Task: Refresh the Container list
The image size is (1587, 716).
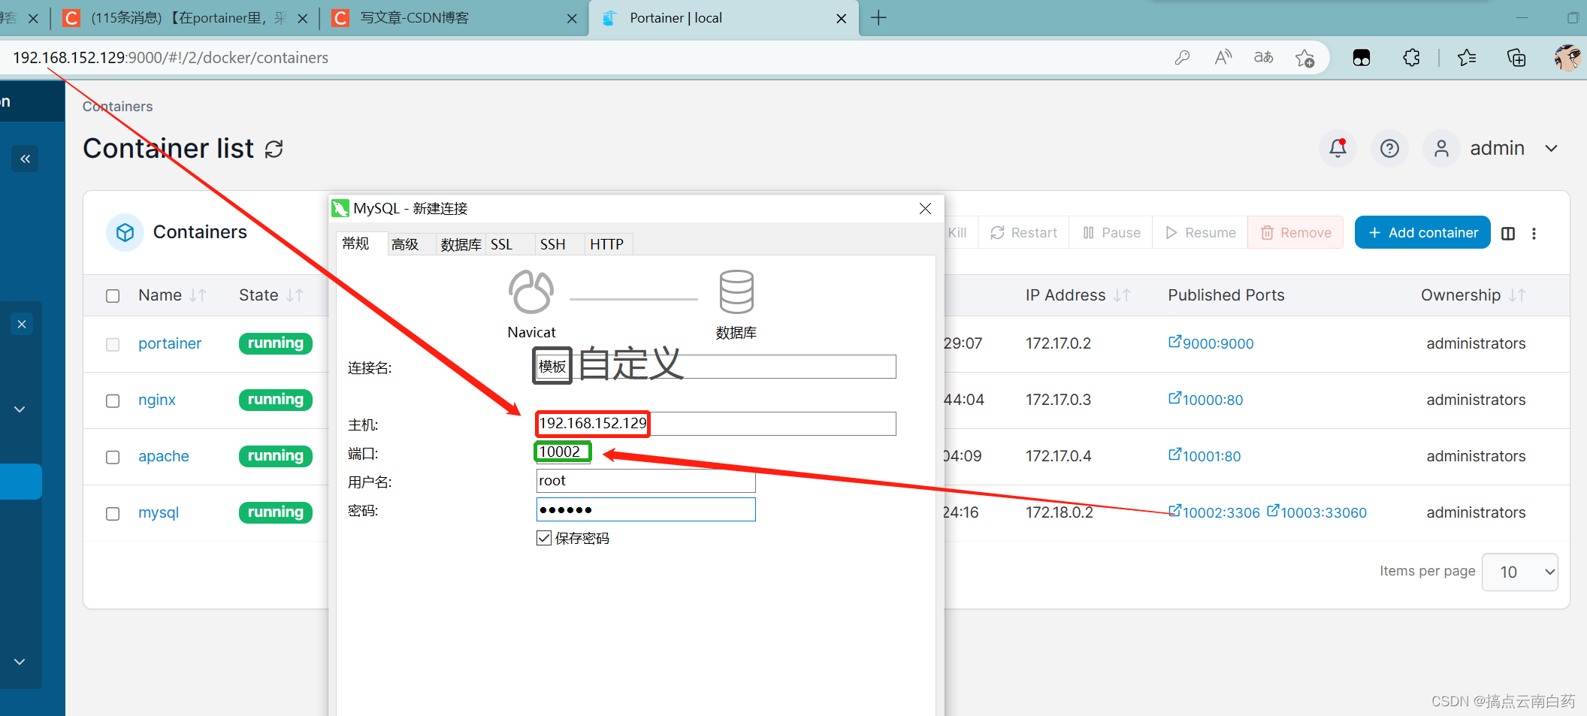Action: [x=274, y=149]
